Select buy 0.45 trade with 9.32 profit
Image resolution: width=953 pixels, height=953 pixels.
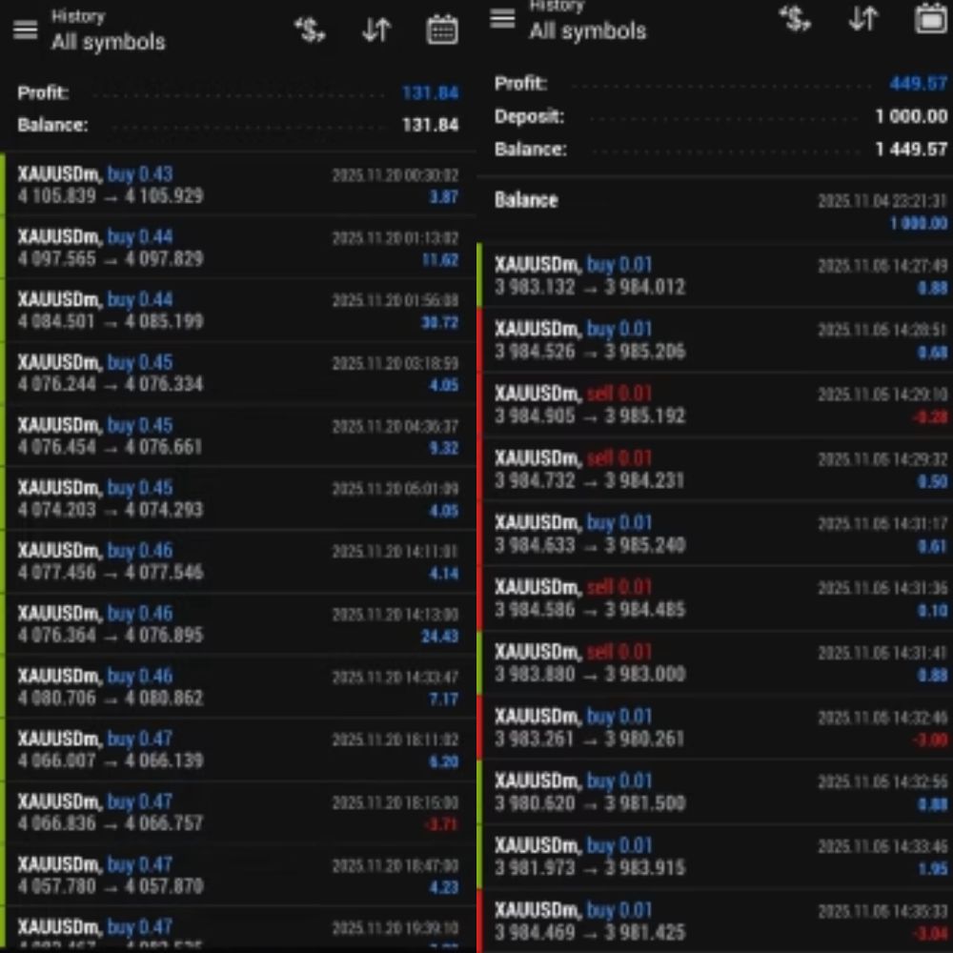pyautogui.click(x=238, y=436)
